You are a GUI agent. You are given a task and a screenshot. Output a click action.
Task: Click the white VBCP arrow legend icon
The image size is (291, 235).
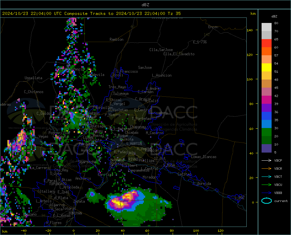(x=266, y=160)
